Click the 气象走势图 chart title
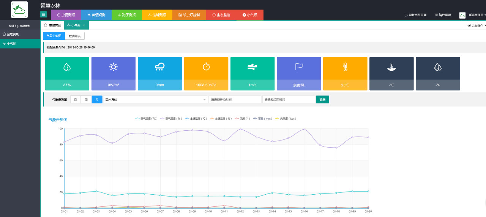The width and height of the screenshot is (486, 217). [x=58, y=120]
